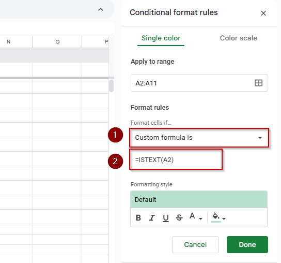Click the =ISTEXT(A2) formula field
281x263 pixels.
(176, 159)
